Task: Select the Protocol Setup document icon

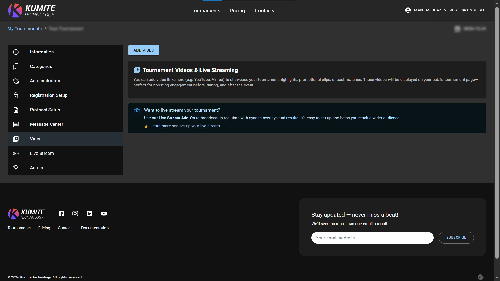Action: pos(16,110)
